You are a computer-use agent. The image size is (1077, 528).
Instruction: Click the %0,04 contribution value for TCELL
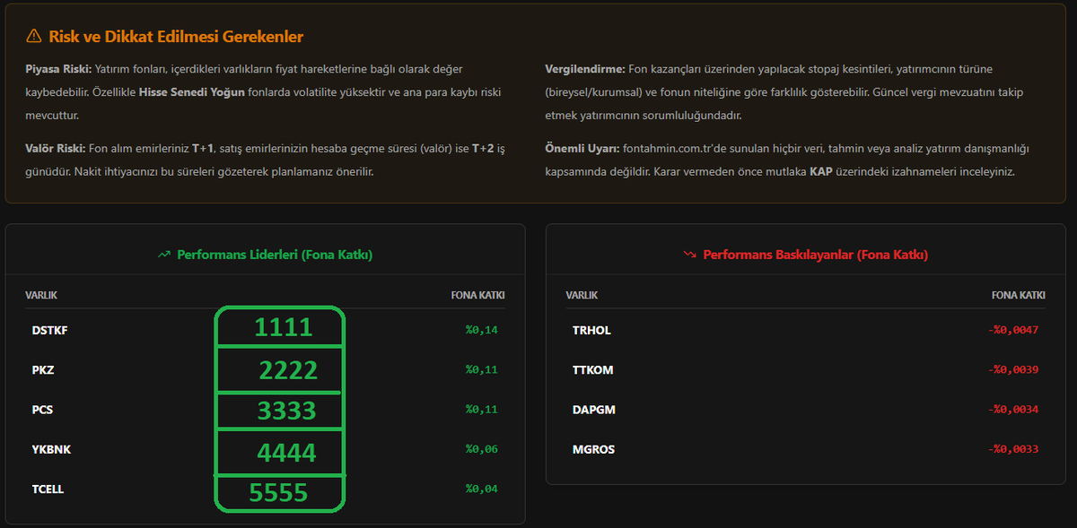481,489
